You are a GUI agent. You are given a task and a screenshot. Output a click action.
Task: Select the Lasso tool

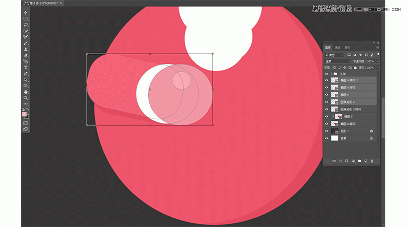click(x=26, y=25)
